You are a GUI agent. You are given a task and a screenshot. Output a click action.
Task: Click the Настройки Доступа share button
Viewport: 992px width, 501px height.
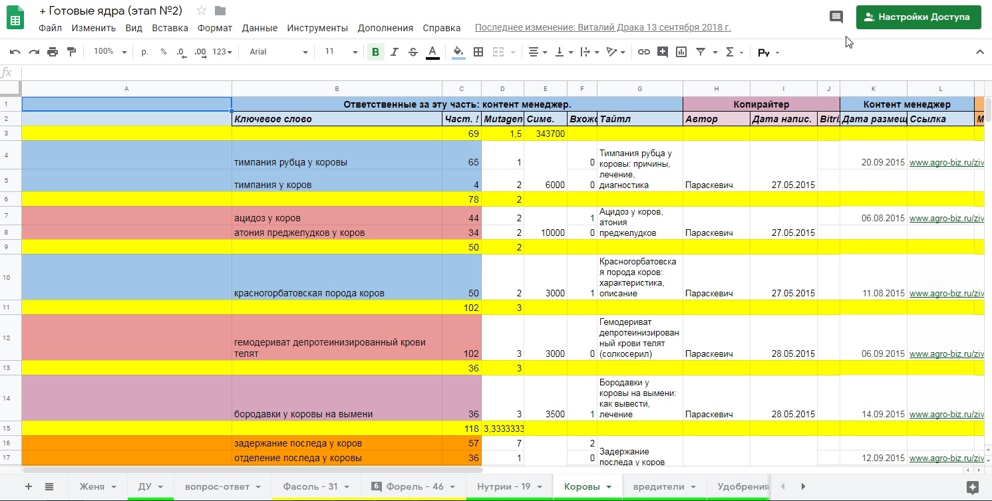pos(918,17)
